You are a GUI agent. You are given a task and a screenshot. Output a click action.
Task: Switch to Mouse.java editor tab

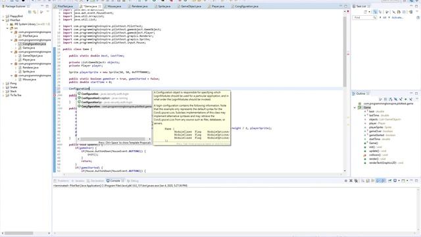114,6
